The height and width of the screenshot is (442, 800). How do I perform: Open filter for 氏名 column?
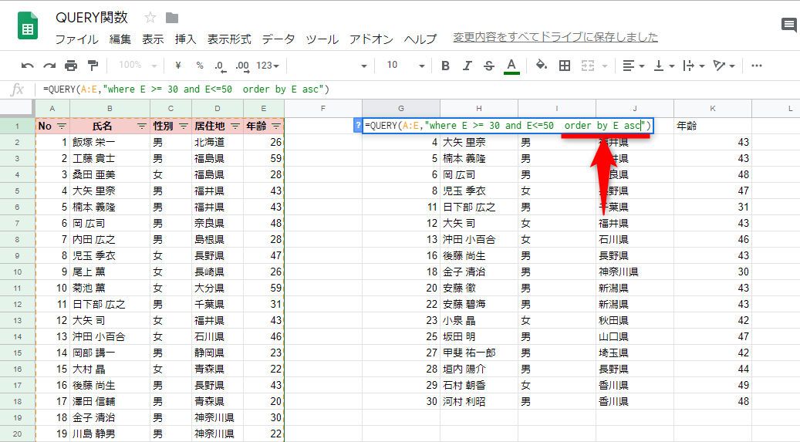coord(142,126)
